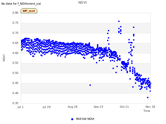
Task: Click the NDVI chart title
Action: [82, 2]
